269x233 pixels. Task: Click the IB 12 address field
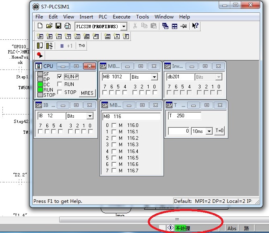click(x=52, y=116)
